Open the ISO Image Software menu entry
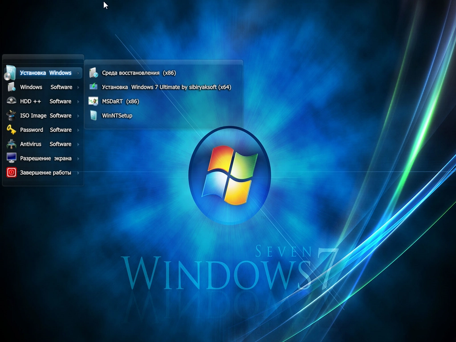 (x=43, y=115)
